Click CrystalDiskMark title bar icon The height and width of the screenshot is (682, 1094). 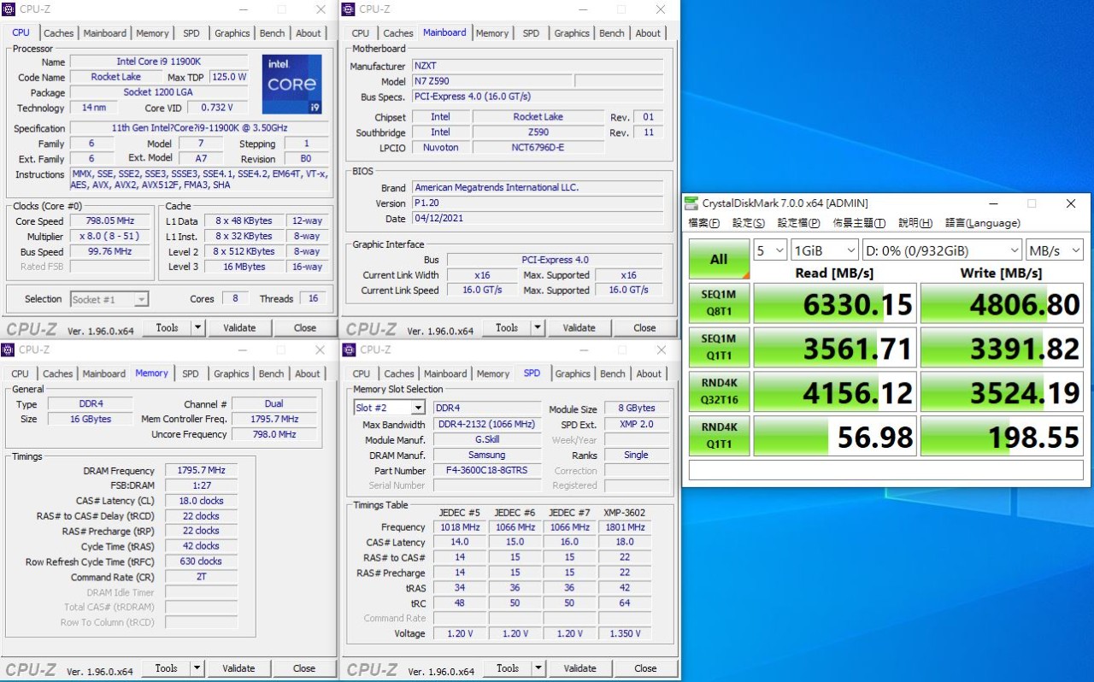tap(691, 203)
